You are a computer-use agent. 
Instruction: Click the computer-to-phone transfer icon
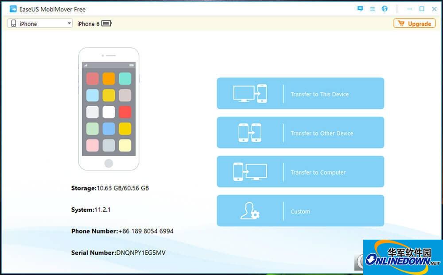(x=250, y=93)
